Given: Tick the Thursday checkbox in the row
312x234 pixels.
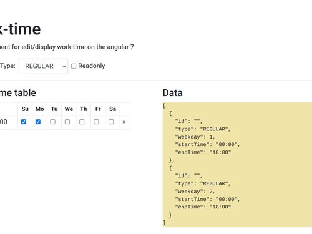Looking at the screenshot, I should (x=82, y=122).
